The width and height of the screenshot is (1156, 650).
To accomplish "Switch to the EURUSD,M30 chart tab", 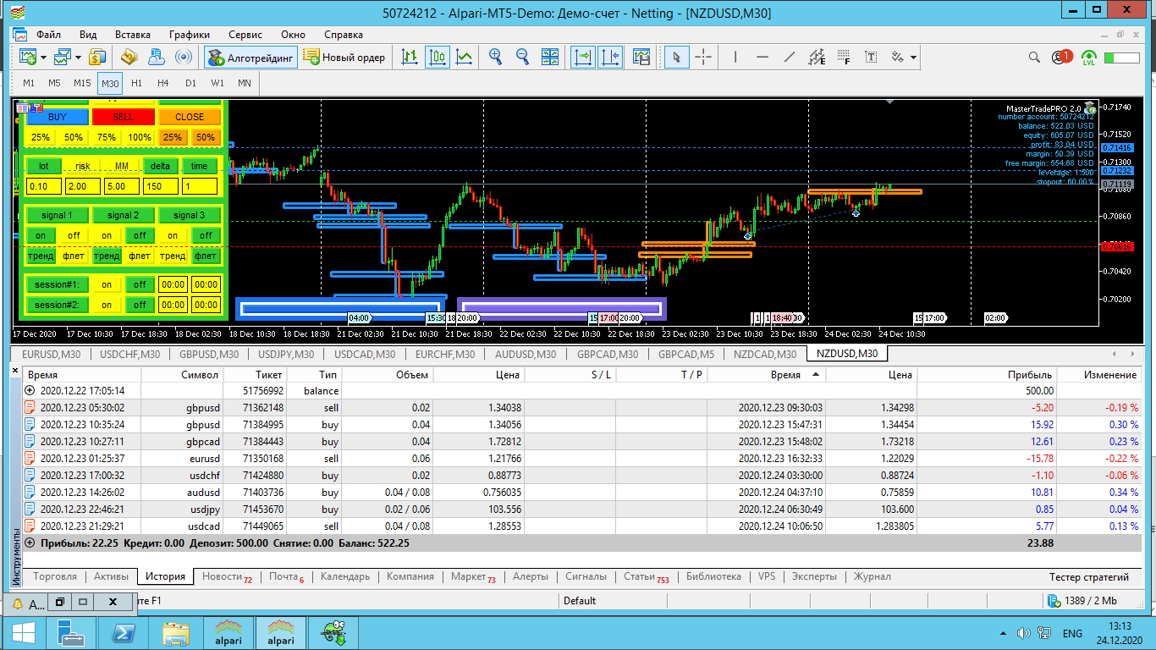I will tap(52, 355).
